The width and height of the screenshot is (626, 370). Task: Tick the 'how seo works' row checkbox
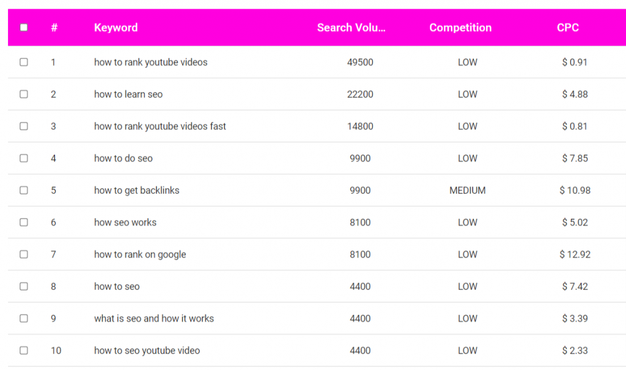click(x=24, y=223)
